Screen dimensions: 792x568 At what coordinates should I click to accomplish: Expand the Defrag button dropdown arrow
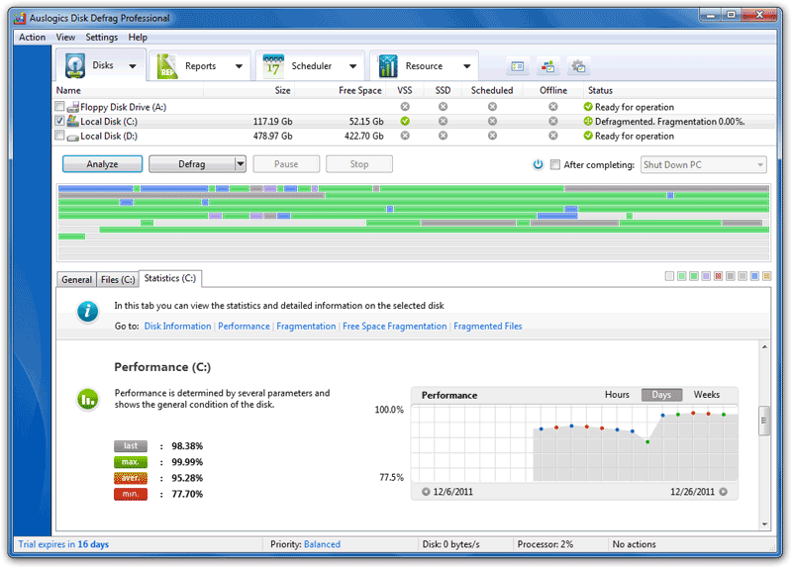tap(240, 164)
